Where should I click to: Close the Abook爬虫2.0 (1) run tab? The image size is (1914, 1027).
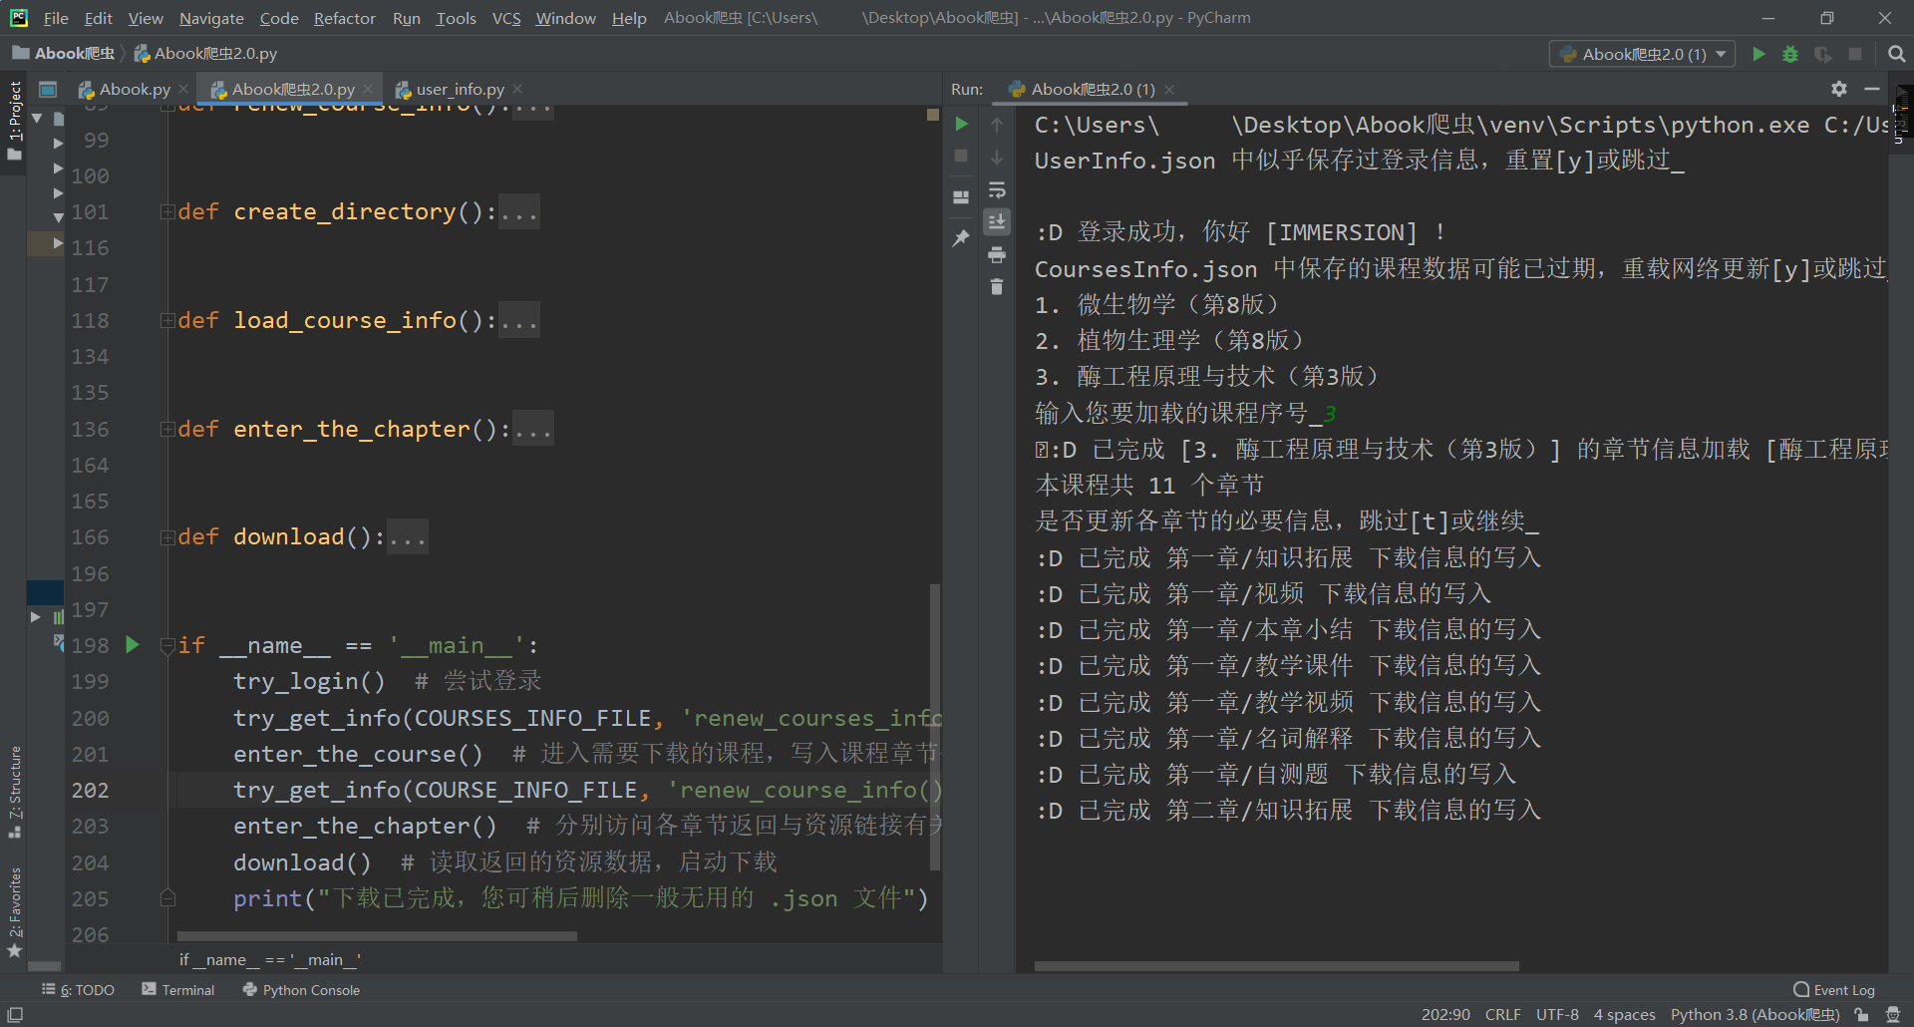pyautogui.click(x=1169, y=89)
